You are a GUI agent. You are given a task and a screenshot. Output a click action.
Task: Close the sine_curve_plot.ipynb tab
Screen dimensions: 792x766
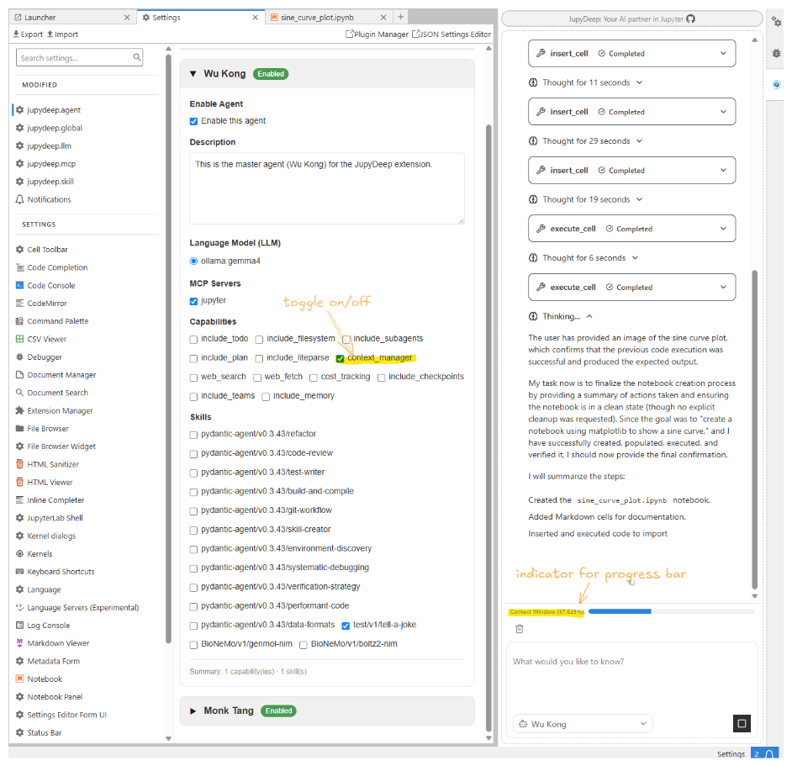tap(383, 17)
